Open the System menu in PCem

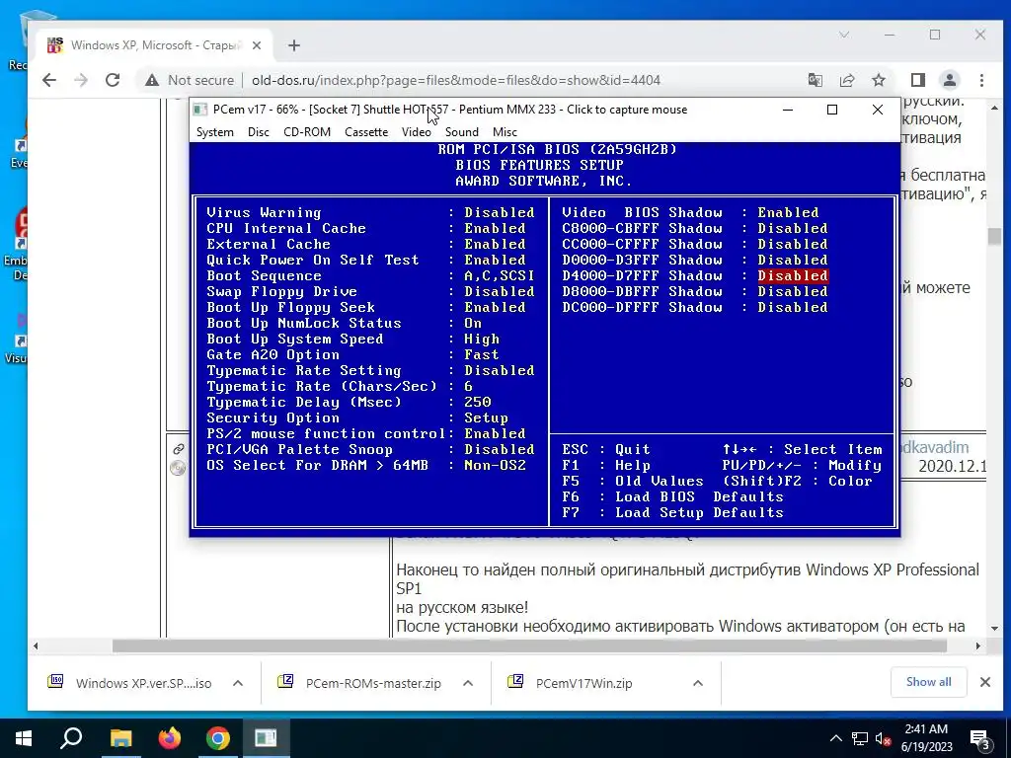(x=214, y=132)
